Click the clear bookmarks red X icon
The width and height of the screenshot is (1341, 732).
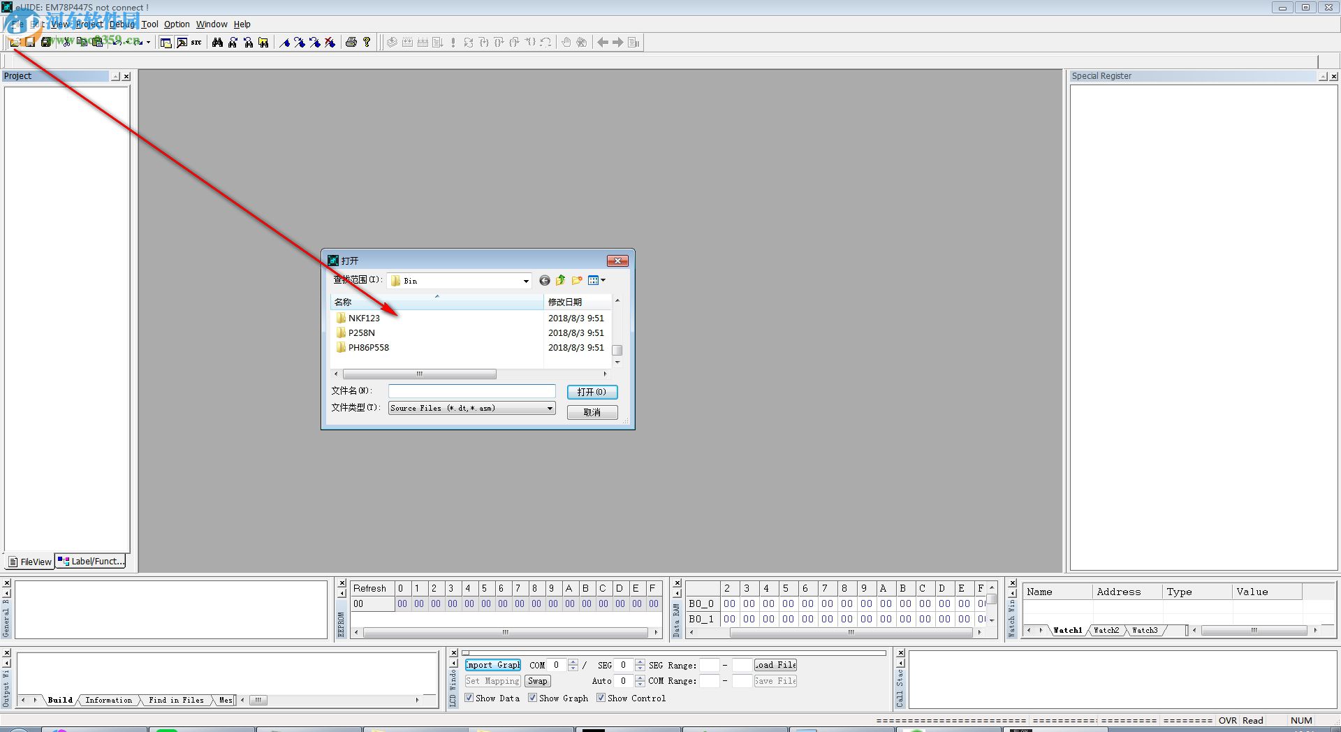(330, 43)
